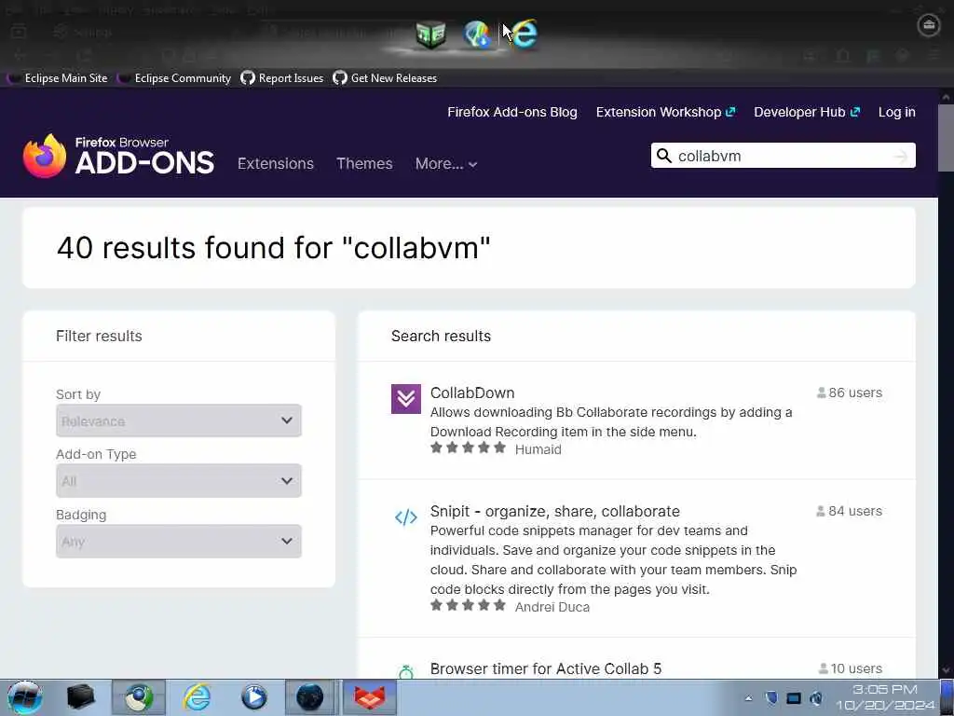This screenshot has width=954, height=716.
Task: Click the red fox taskbar icon
Action: pos(370,697)
